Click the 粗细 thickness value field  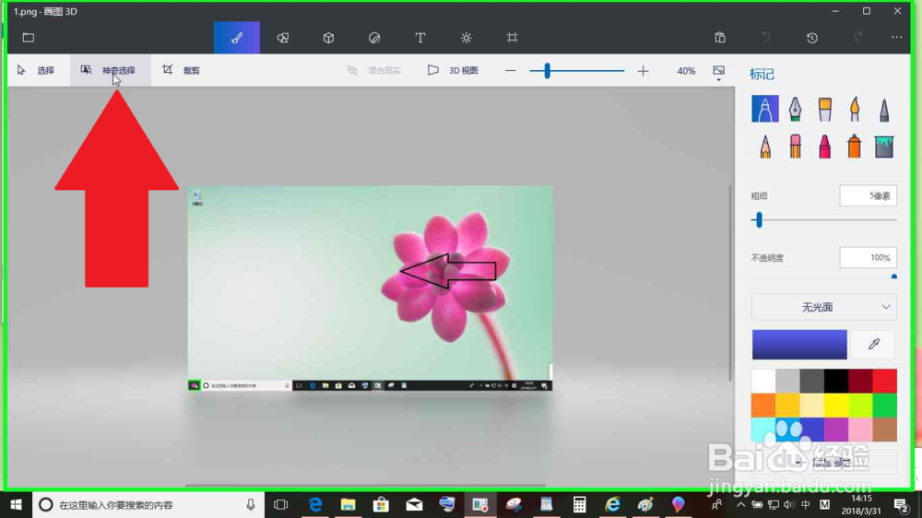868,195
